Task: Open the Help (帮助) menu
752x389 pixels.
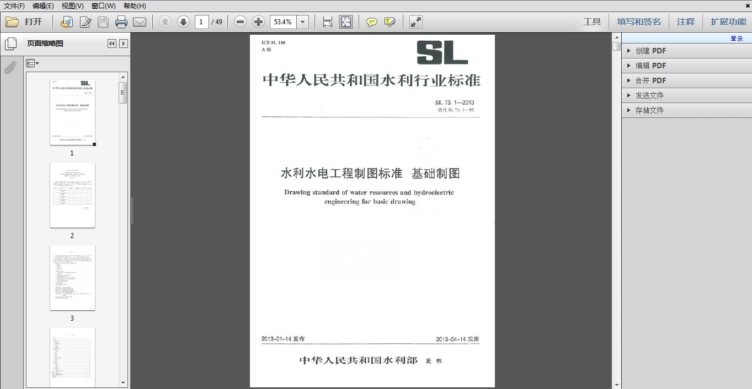Action: (135, 6)
